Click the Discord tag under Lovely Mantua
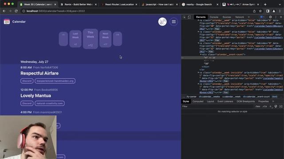Image resolution: width=284 pixels, height=159 pixels. tap(27, 103)
